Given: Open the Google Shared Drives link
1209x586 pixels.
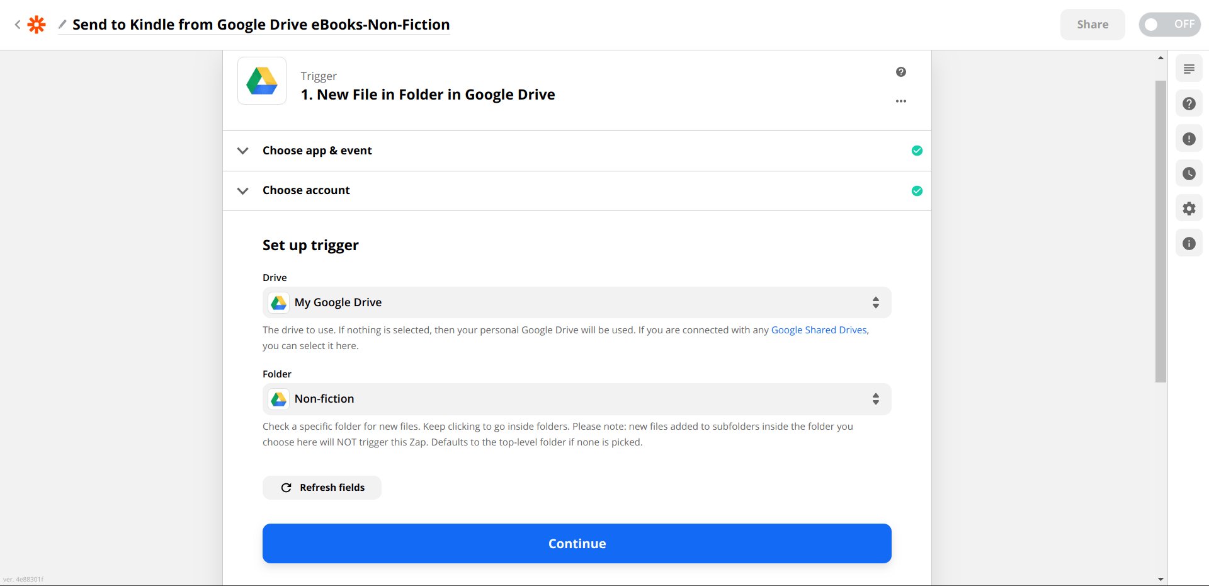Looking at the screenshot, I should point(818,330).
